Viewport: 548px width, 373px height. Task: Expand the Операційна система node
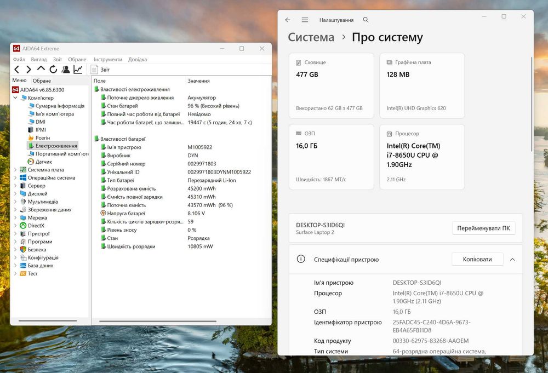click(15, 178)
